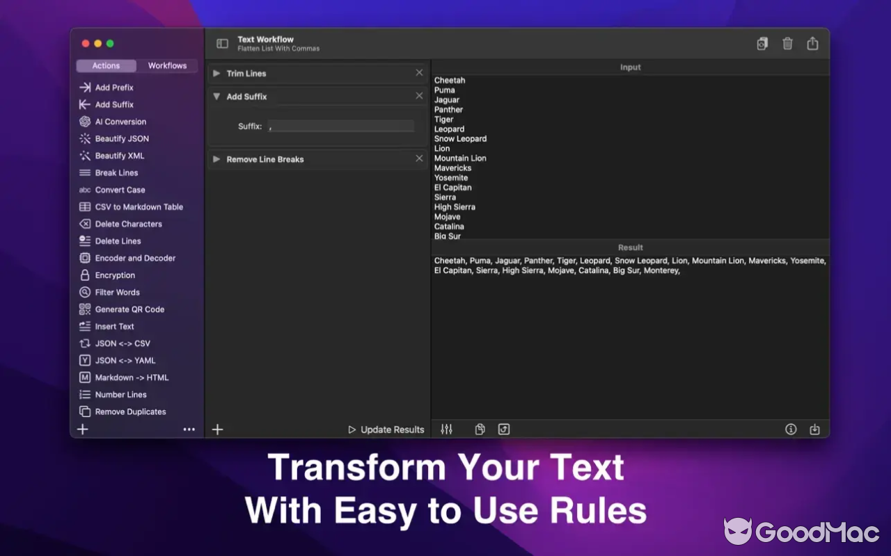Click the plus icon to add an action

(x=217, y=429)
